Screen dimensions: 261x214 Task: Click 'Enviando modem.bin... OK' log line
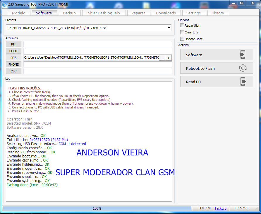click(28, 169)
